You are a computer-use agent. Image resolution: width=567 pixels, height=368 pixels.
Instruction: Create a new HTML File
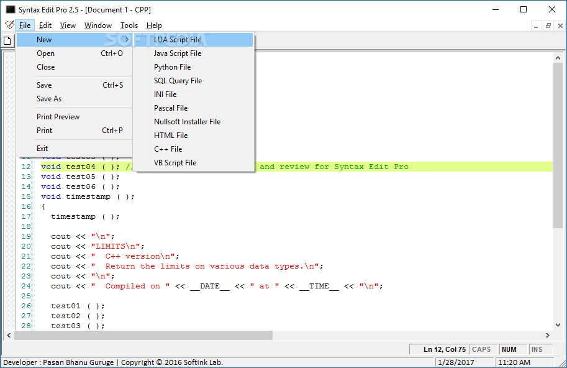pos(194,136)
